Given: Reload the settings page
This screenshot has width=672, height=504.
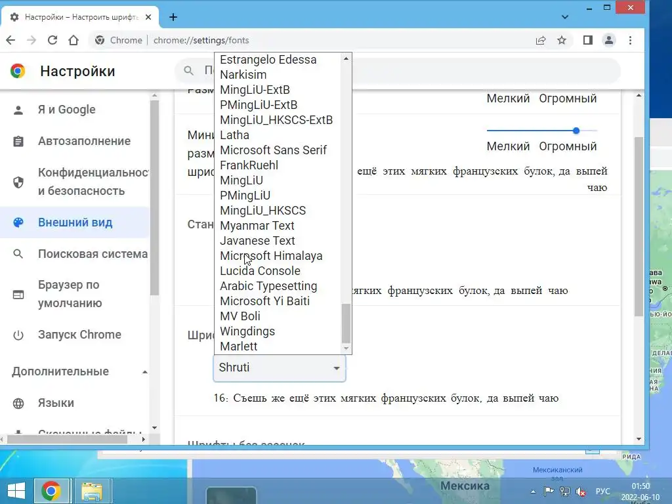Looking at the screenshot, I should coord(52,40).
